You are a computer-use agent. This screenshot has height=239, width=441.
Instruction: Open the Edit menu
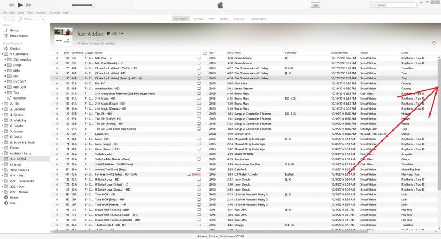click(12, 13)
